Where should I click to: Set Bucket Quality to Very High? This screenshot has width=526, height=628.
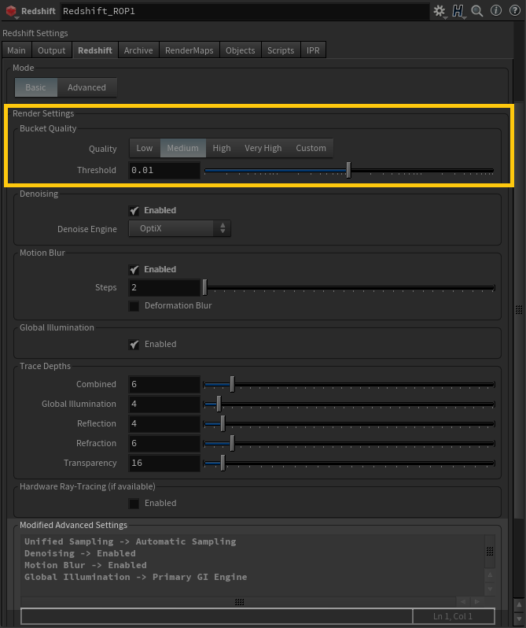tap(263, 148)
